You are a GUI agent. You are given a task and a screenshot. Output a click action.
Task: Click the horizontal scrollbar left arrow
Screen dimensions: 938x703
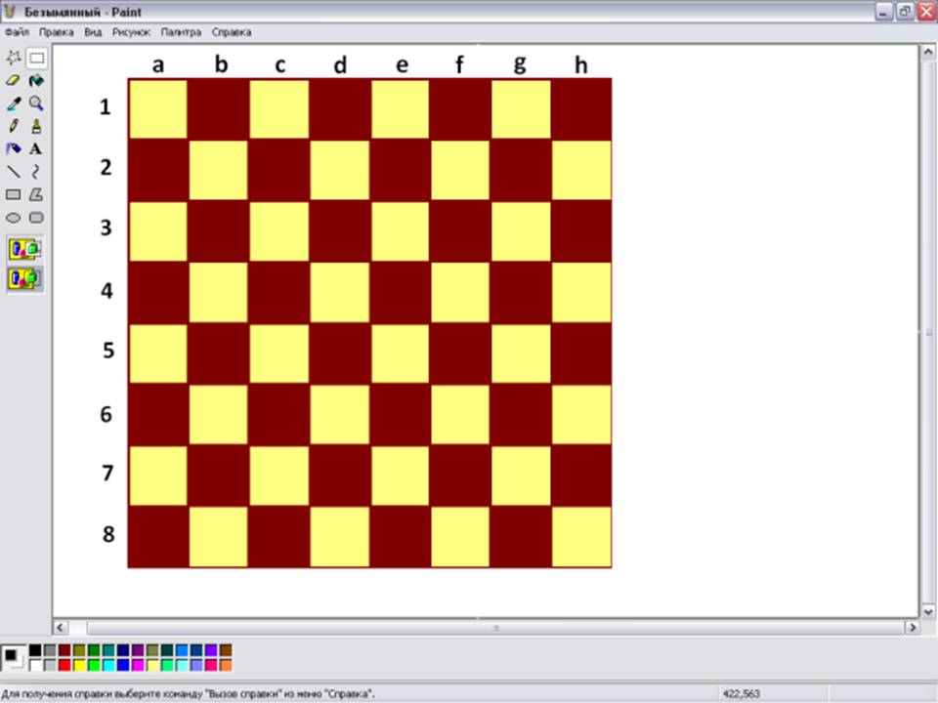[61, 628]
